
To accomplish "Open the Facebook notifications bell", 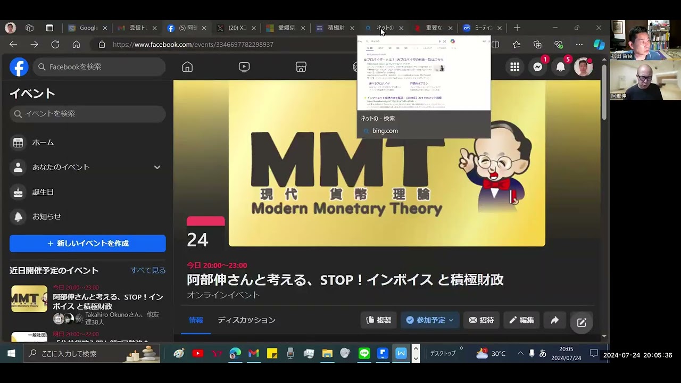I will pos(560,67).
